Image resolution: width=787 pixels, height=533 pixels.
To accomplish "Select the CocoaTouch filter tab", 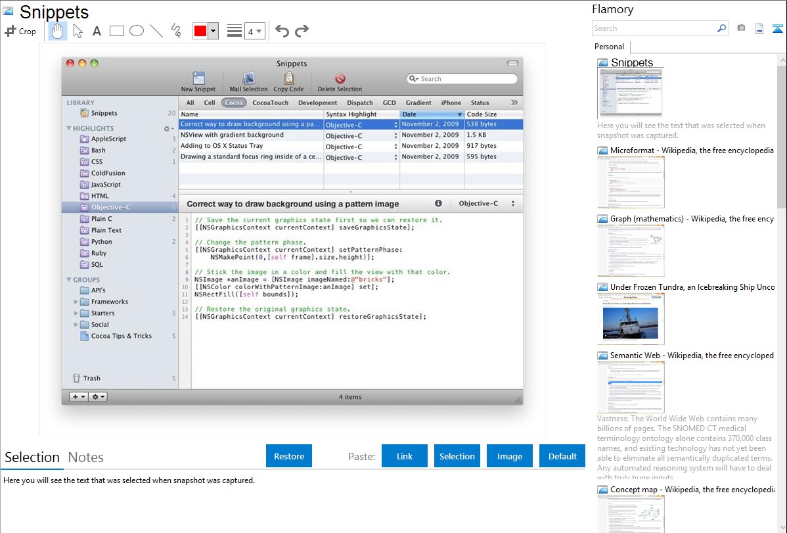I will tap(271, 103).
